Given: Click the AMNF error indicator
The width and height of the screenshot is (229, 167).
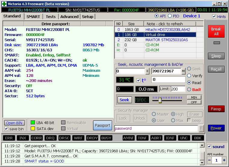Looking at the screenshot, I should [129, 138].
